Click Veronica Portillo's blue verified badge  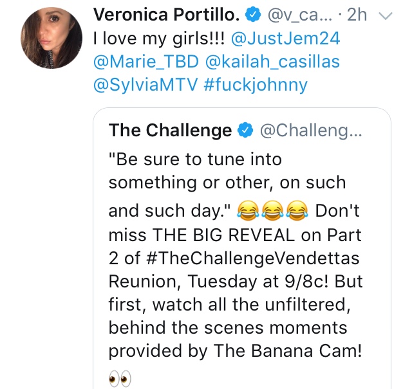pyautogui.click(x=253, y=15)
